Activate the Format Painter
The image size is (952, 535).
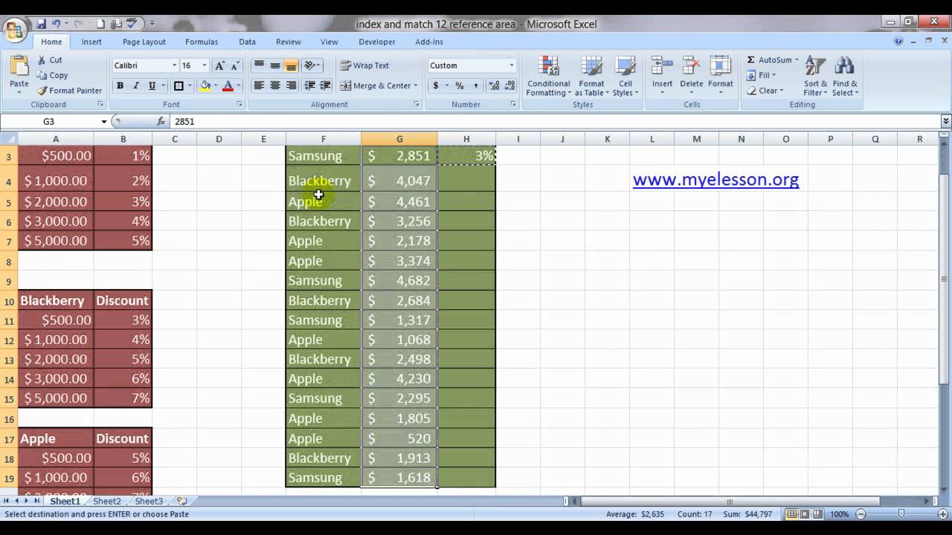pos(69,91)
